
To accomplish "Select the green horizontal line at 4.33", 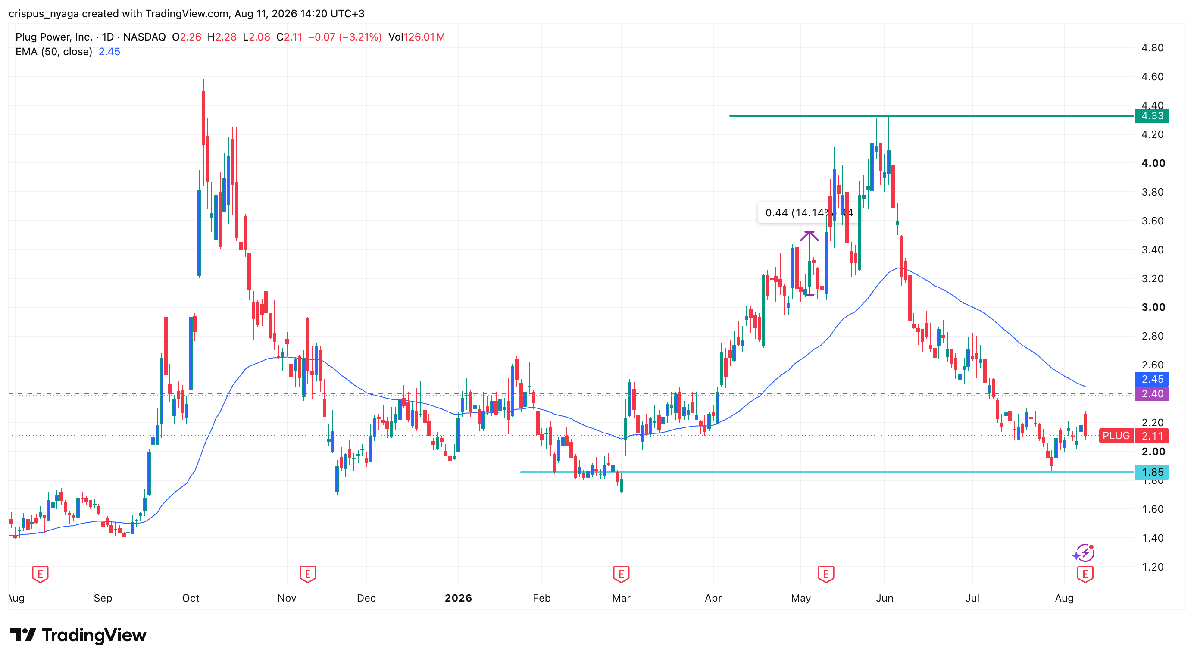I will point(931,116).
